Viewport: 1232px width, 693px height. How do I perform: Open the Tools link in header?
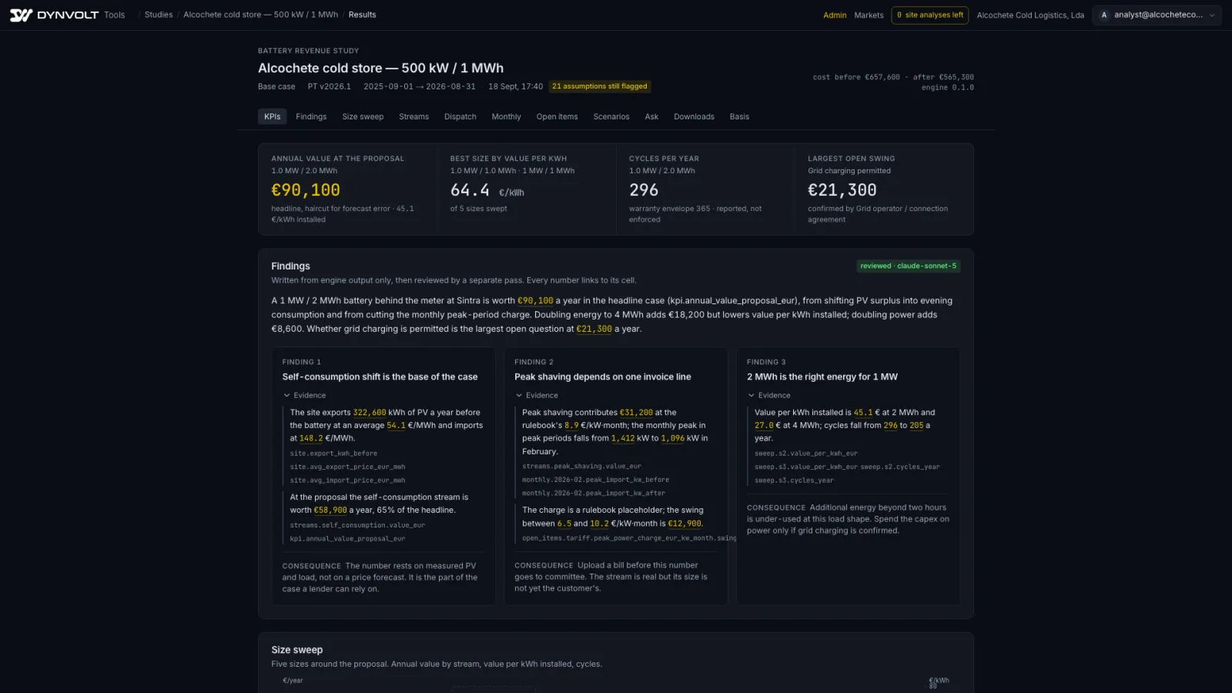(x=114, y=15)
